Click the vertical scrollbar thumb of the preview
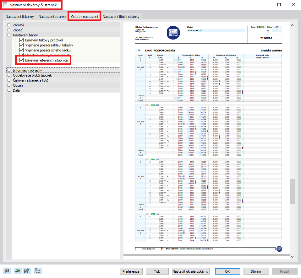Screen dimensions: 301x278 click(292, 192)
